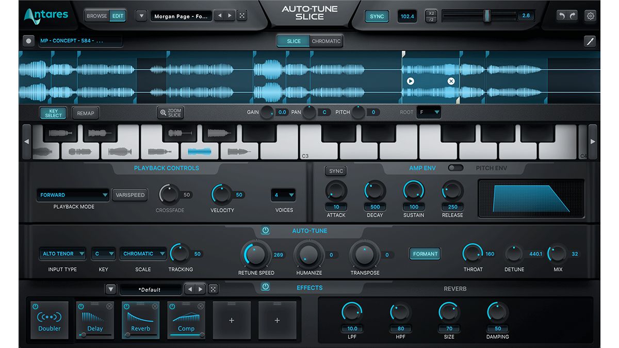Image resolution: width=619 pixels, height=348 pixels.
Task: Click the redo arrow icon
Action: coord(574,16)
